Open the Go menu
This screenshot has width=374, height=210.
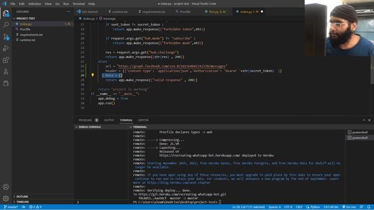point(57,3)
